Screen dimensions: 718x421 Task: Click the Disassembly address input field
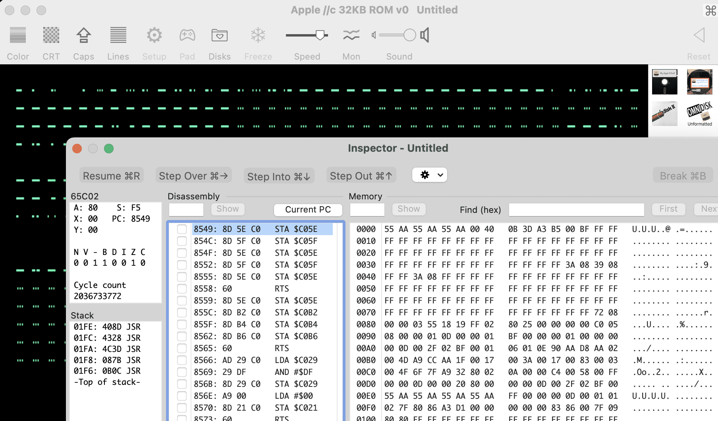tap(186, 209)
